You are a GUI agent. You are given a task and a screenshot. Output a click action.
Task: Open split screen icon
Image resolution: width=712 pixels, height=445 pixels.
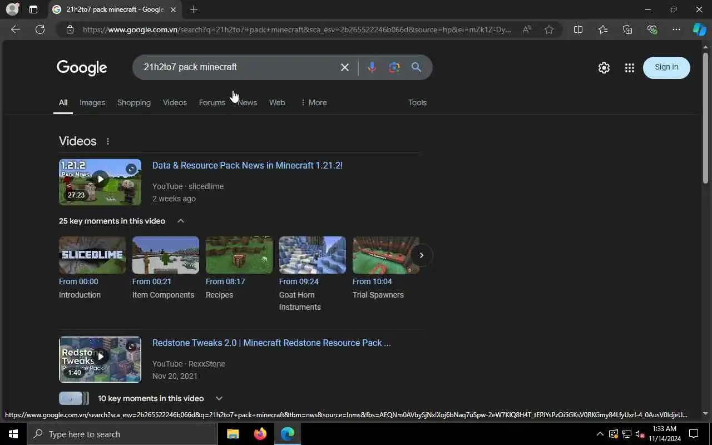click(578, 29)
